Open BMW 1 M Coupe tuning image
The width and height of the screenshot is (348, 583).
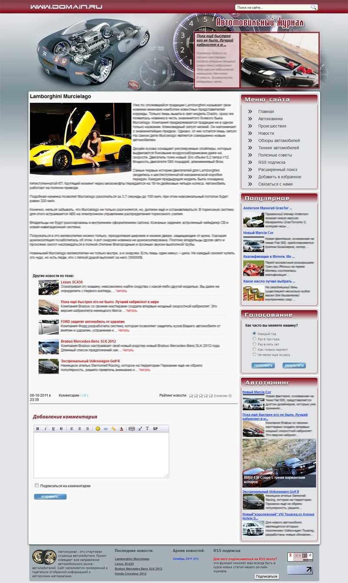[x=279, y=463]
